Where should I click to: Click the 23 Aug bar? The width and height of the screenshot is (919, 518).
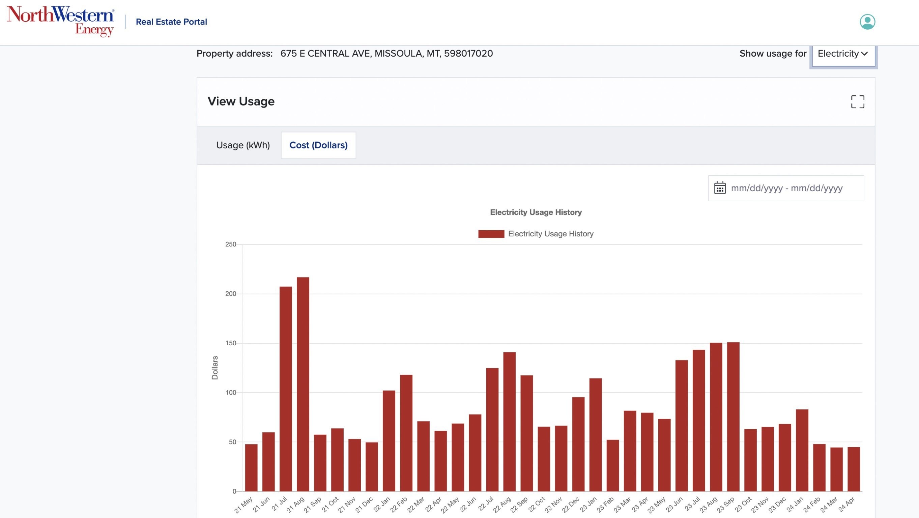tap(716, 417)
